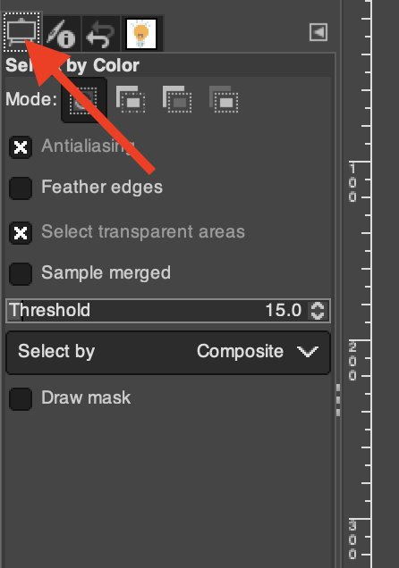Click the Threshold value field showing 15.0

284,311
